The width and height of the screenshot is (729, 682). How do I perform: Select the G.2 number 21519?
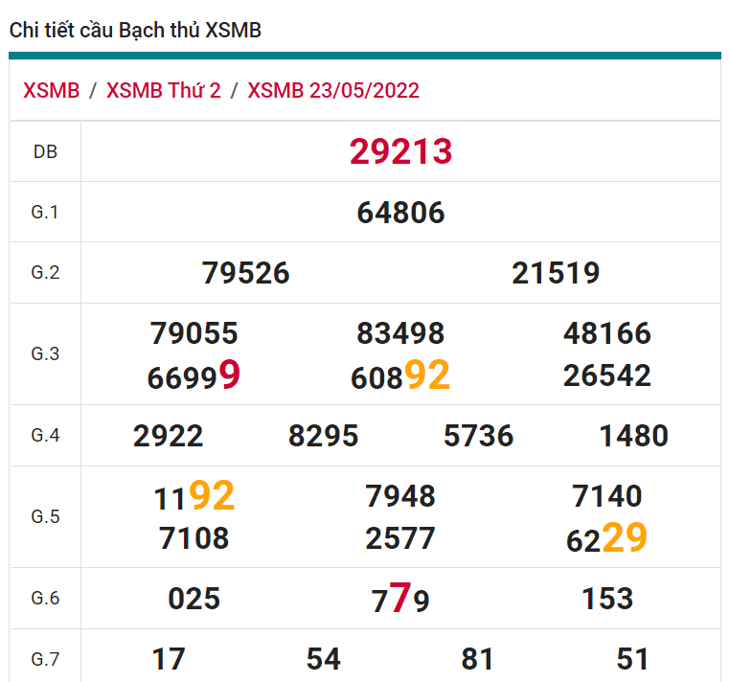556,273
